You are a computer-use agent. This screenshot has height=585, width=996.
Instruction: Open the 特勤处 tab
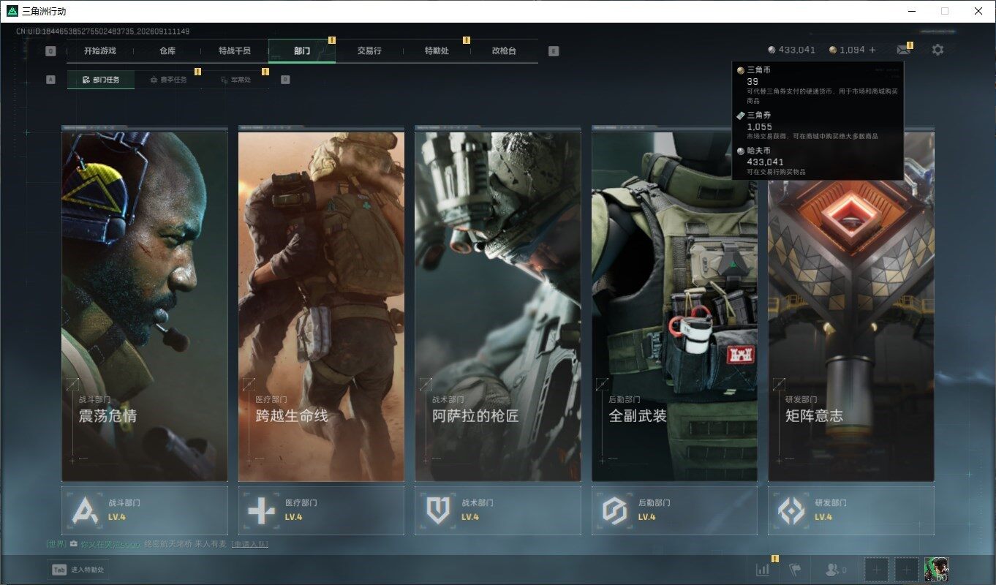click(437, 51)
